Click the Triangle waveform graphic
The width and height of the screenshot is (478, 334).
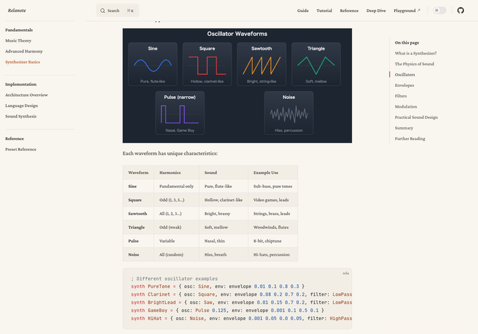coord(316,65)
